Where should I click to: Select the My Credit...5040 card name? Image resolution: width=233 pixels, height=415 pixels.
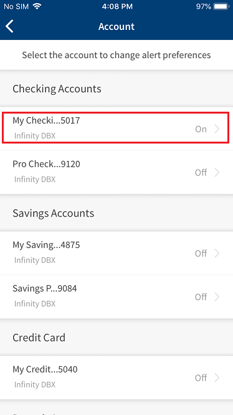(45, 369)
